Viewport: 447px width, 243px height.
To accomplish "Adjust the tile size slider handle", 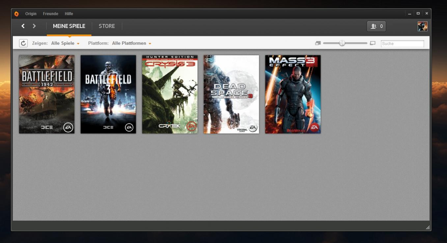I will pyautogui.click(x=342, y=43).
